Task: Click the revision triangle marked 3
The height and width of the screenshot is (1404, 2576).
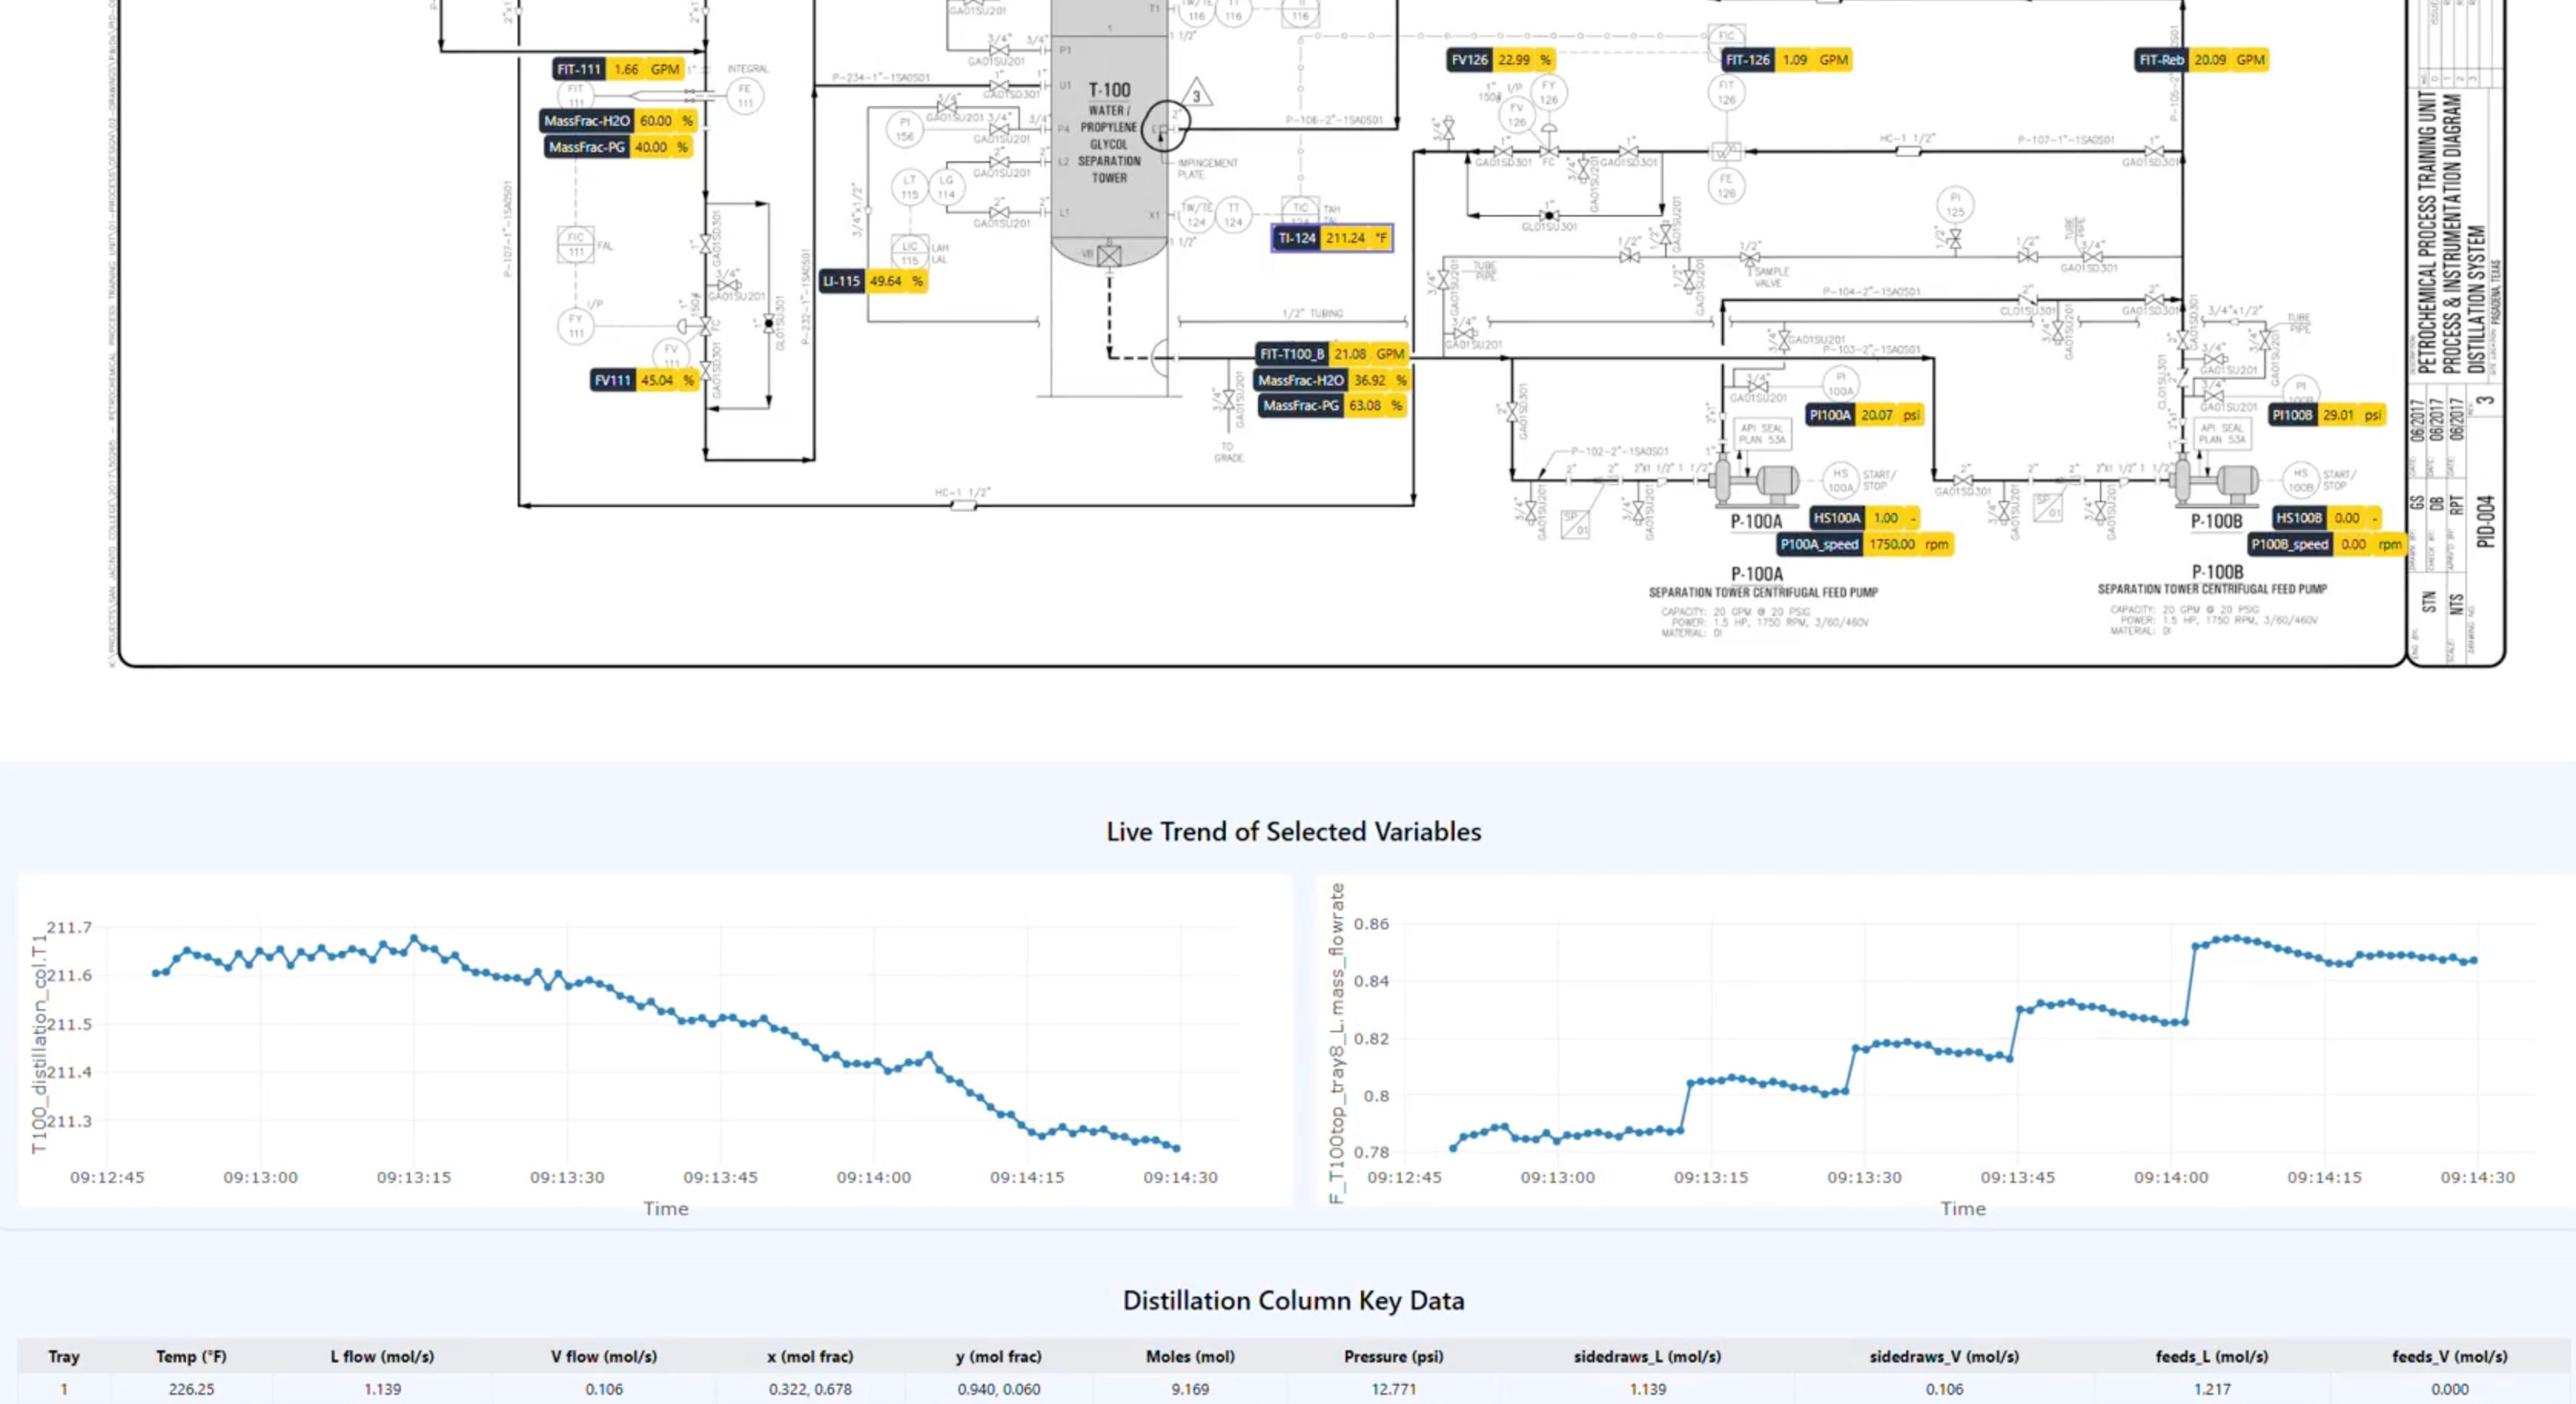Action: [x=1196, y=95]
